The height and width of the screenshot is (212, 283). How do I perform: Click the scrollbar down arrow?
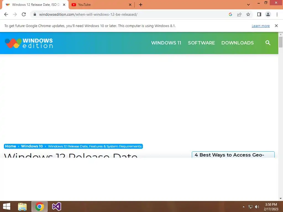(x=280, y=198)
